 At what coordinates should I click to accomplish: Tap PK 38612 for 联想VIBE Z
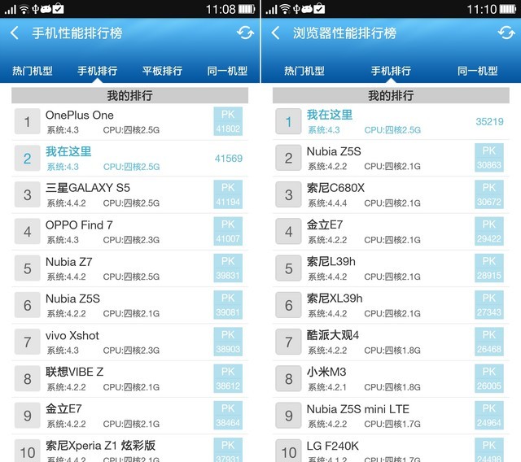(228, 379)
